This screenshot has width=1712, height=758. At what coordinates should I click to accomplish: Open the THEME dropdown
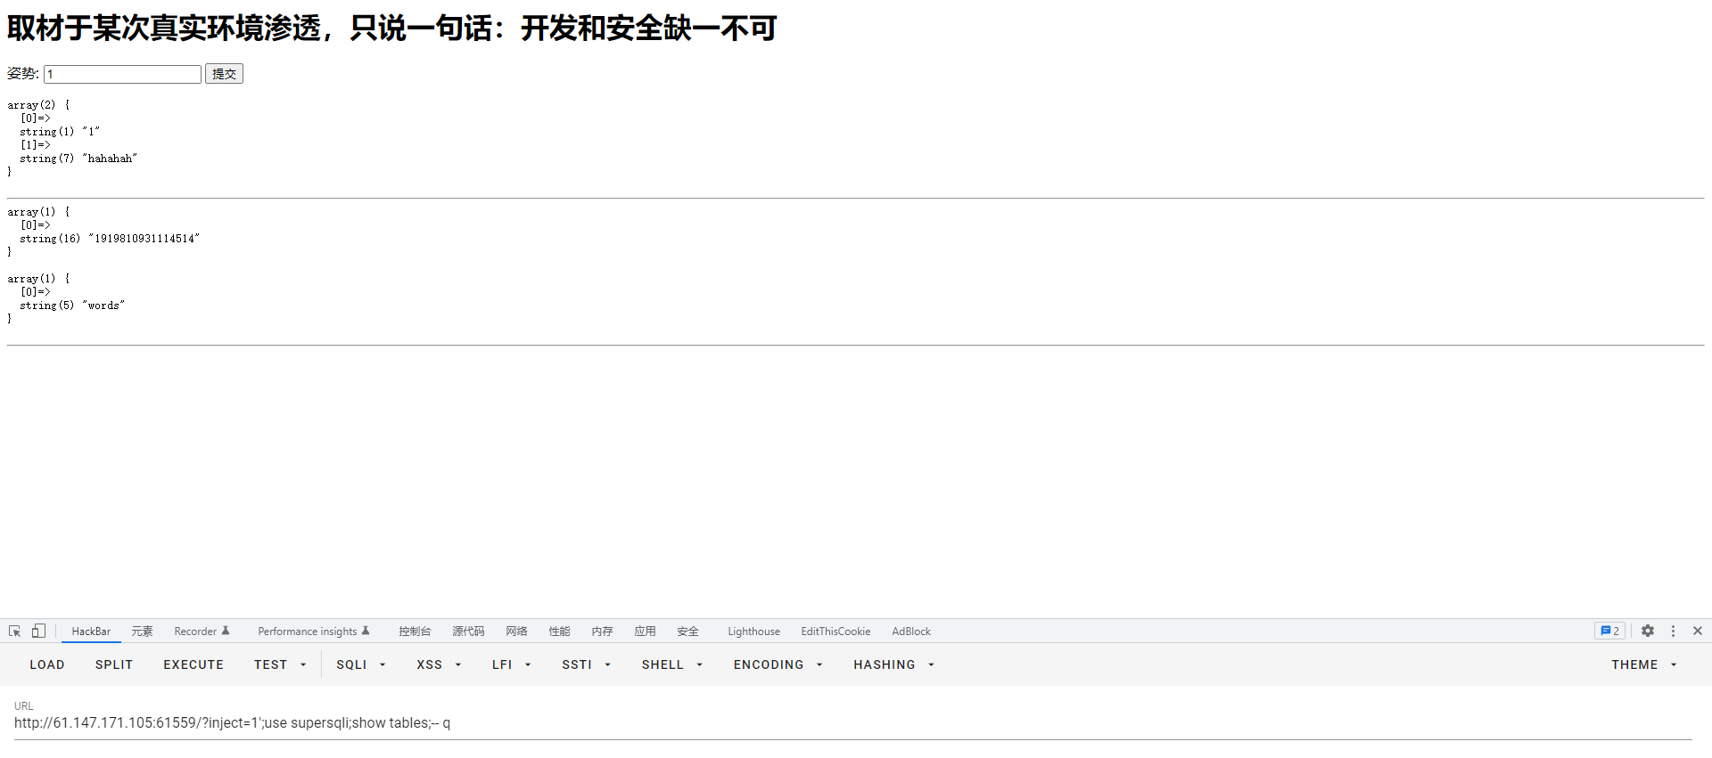[x=1644, y=664]
